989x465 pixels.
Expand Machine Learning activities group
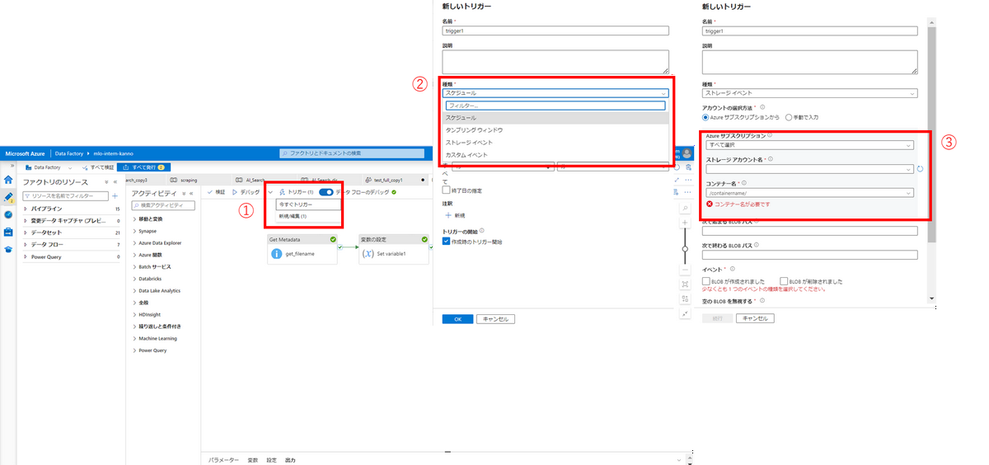coord(135,338)
